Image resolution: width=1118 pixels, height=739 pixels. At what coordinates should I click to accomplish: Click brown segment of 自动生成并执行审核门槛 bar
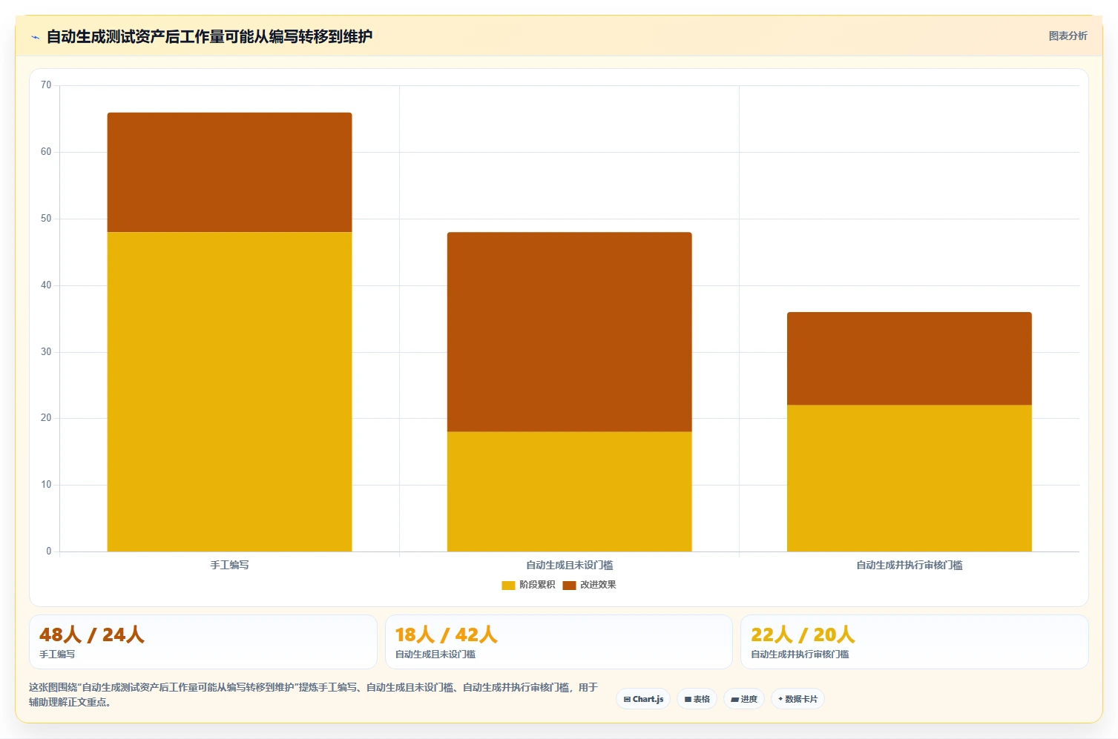909,359
